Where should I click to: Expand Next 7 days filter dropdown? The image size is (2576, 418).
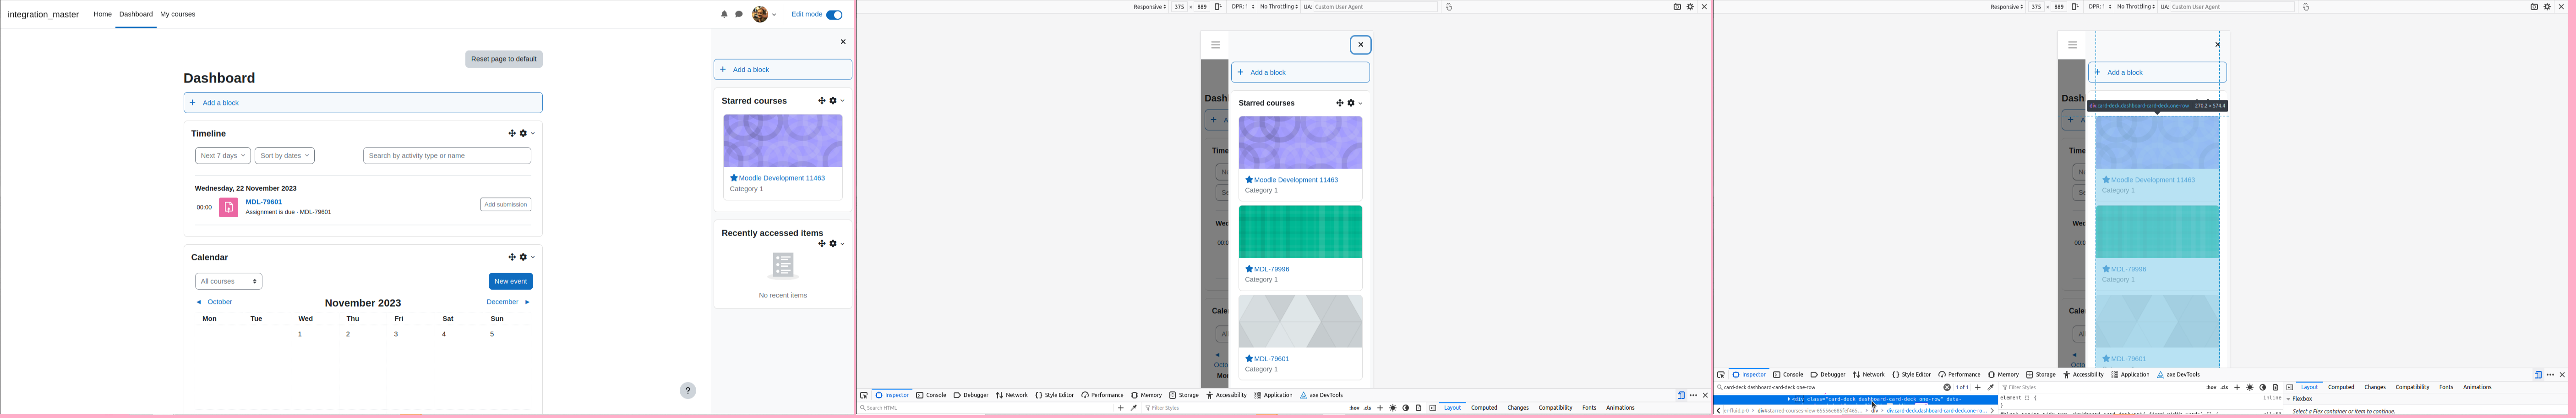click(x=222, y=156)
